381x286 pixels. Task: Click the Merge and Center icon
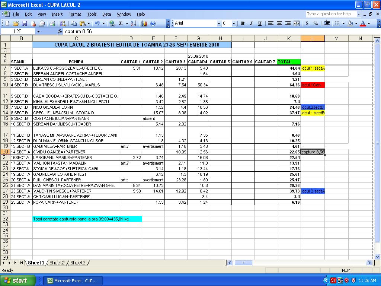(x=297, y=23)
